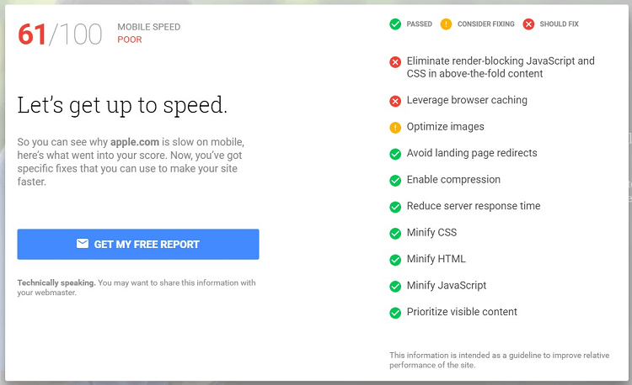Click the guideline disclaimer text at bottom
632x385 pixels.
499,360
